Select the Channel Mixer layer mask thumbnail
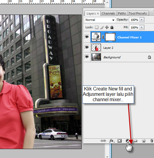 coord(110,37)
